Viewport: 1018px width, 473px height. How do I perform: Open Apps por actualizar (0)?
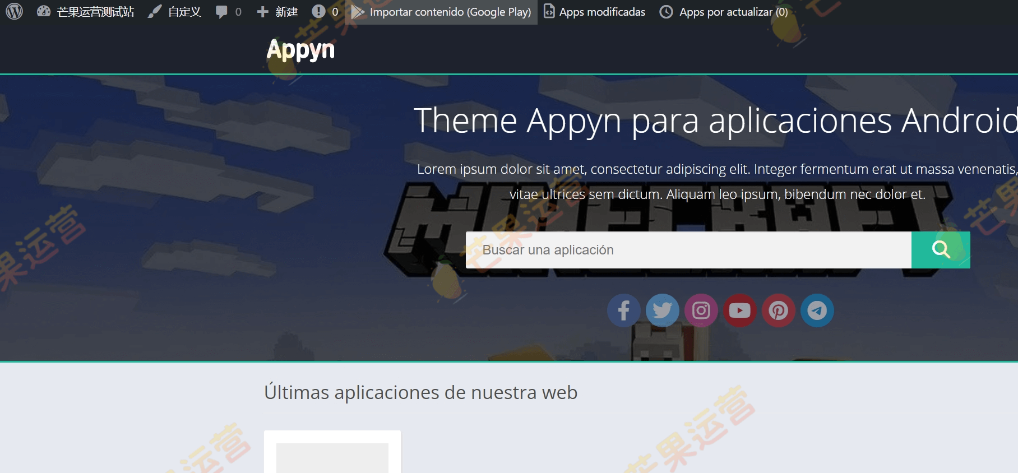coord(724,12)
